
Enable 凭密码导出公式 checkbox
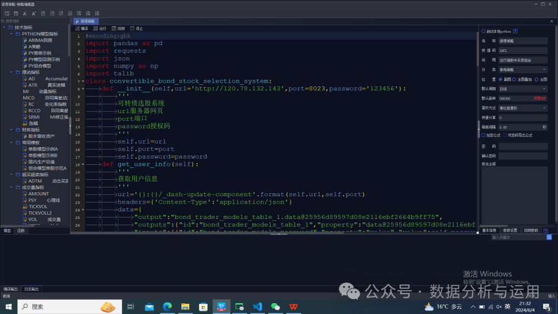505,135
